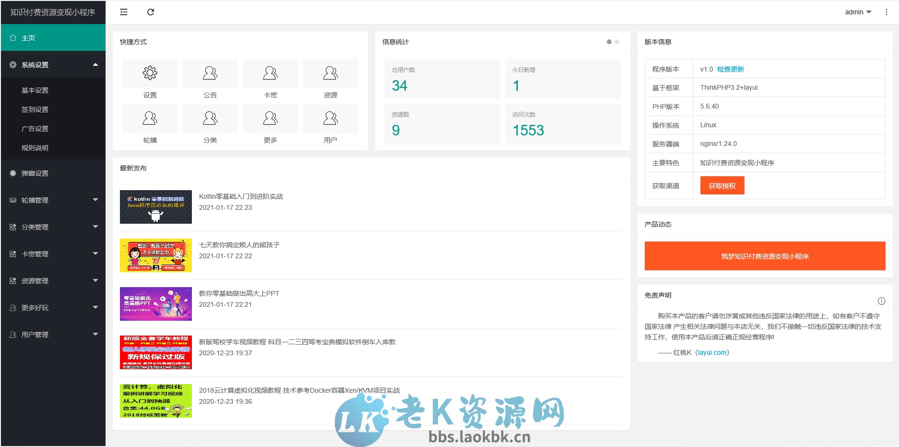This screenshot has width=899, height=447.
Task: Click the orange 筑梦知识付费资源变现小程序 banner
Action: pyautogui.click(x=765, y=256)
